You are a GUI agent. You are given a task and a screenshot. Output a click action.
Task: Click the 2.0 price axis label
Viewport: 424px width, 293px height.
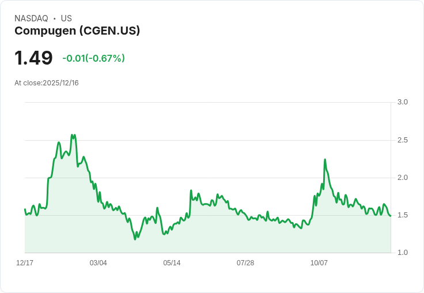402,178
